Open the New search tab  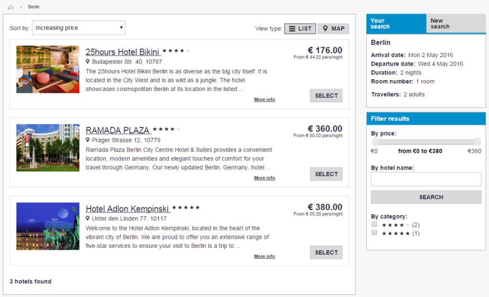coord(456,24)
